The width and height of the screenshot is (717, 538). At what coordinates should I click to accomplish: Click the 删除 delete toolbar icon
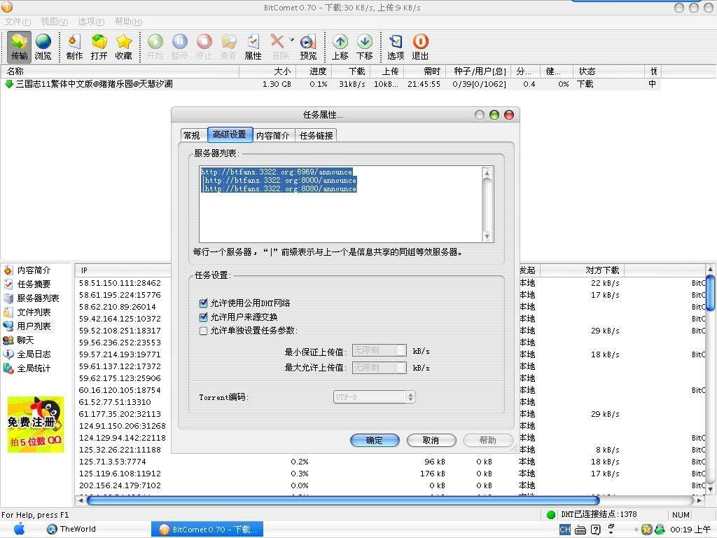coord(280,47)
